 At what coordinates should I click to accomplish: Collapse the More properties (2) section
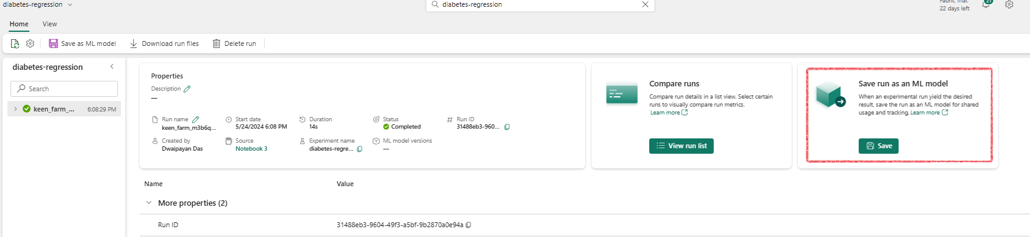(149, 203)
